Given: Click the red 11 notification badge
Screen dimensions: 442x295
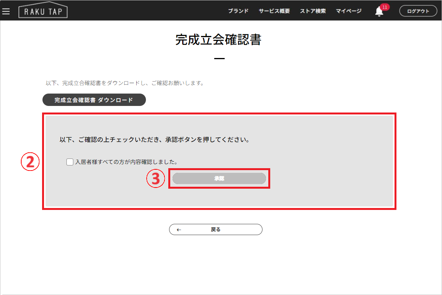Looking at the screenshot, I should [384, 7].
